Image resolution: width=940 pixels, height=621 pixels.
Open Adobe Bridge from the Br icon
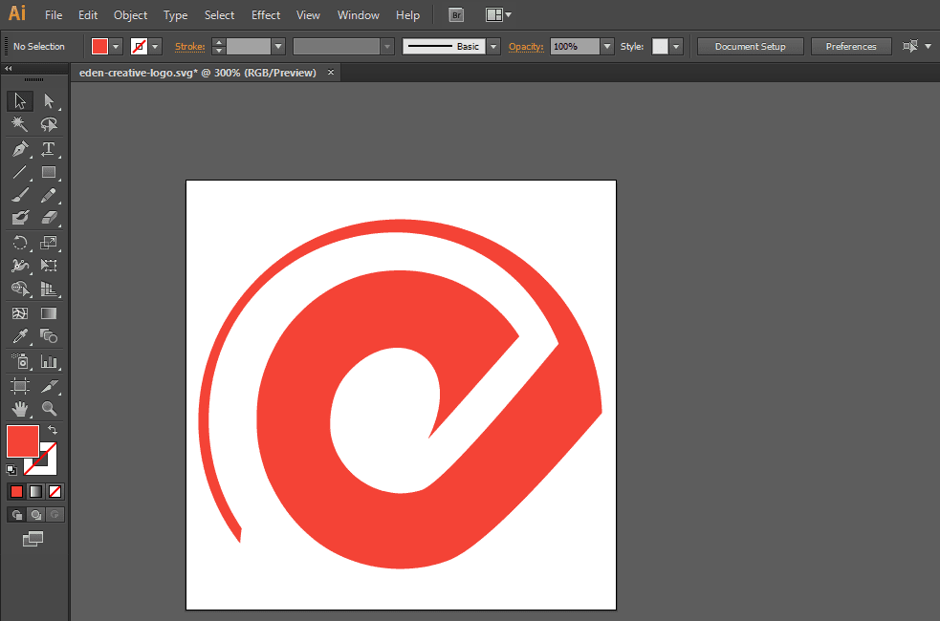(x=456, y=15)
